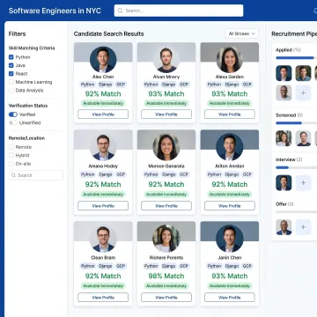Open Richere Porents' profile photo
The width and height of the screenshot is (317, 317).
pos(166,239)
